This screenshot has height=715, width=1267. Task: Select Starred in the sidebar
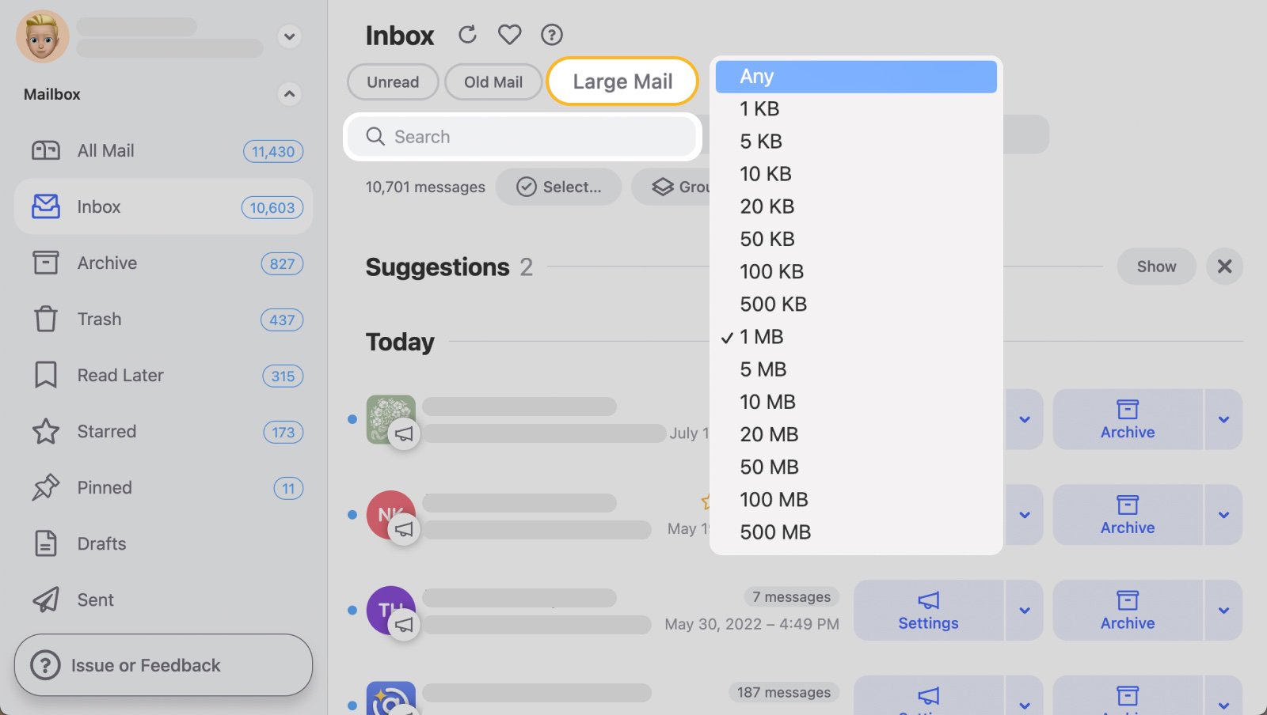pos(106,432)
